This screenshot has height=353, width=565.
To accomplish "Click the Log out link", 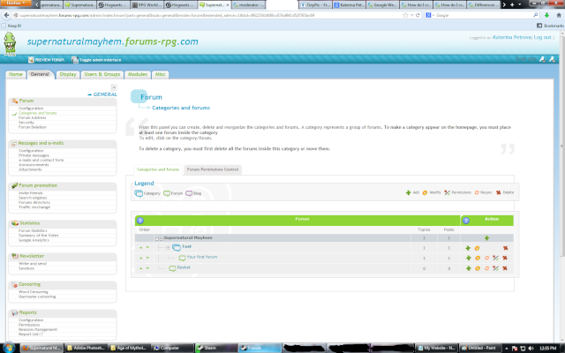I will pyautogui.click(x=543, y=37).
